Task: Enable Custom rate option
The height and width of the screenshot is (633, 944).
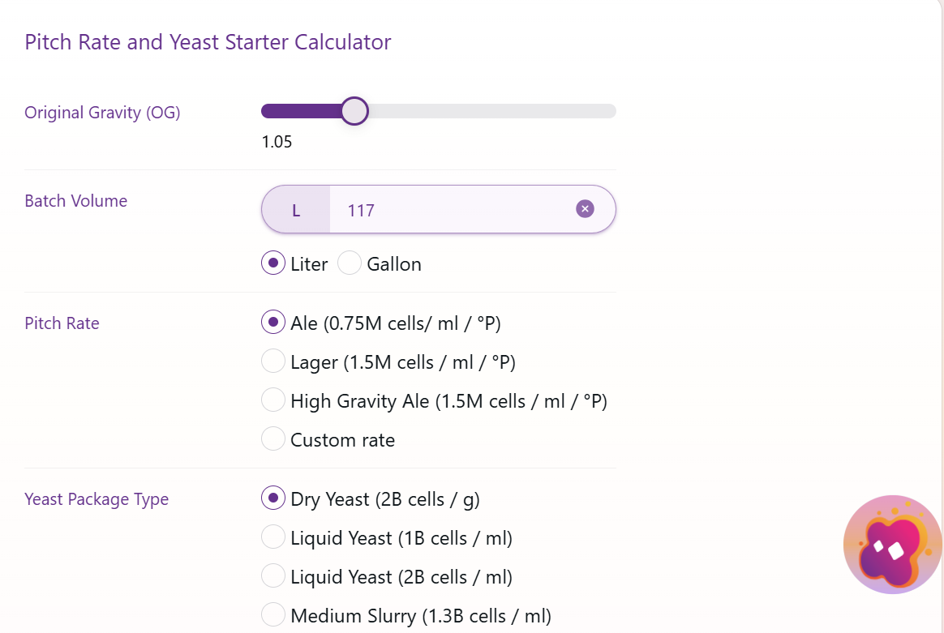Action: [x=273, y=439]
